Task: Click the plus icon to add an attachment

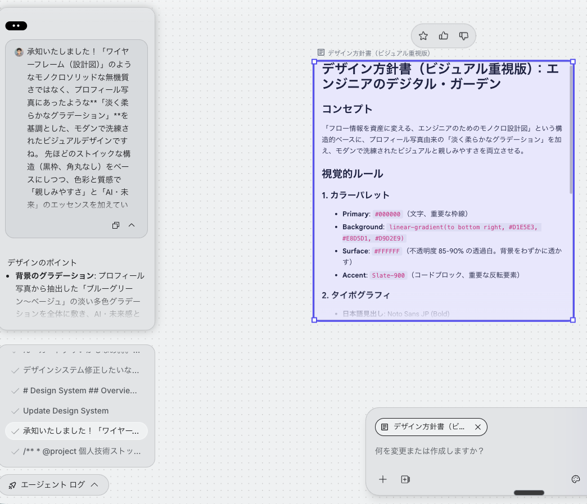Action: click(x=383, y=479)
